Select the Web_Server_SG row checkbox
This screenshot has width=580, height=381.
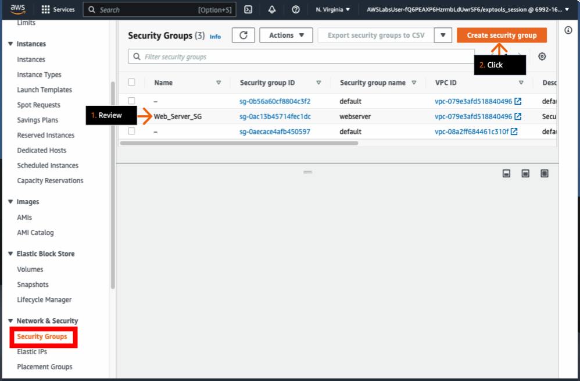point(131,116)
